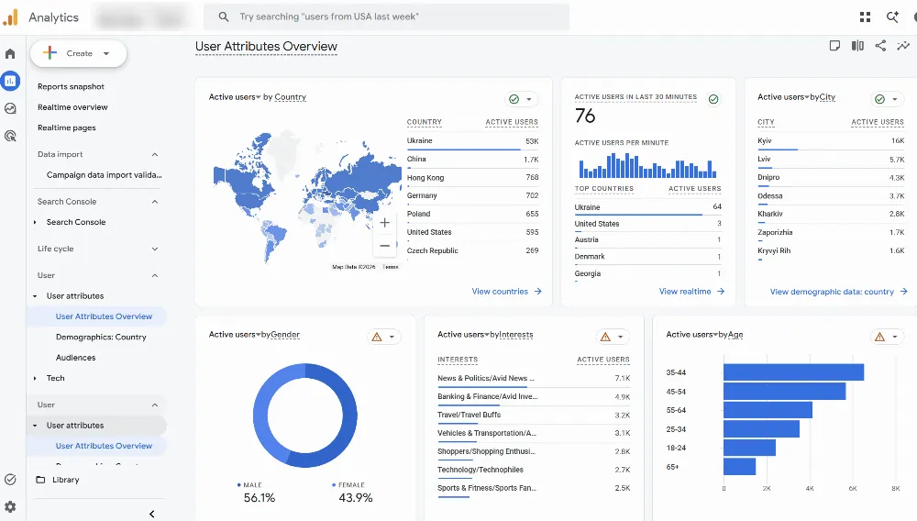This screenshot has width=917, height=521.
Task: Open Campaign data import validation
Action: pyautogui.click(x=105, y=175)
